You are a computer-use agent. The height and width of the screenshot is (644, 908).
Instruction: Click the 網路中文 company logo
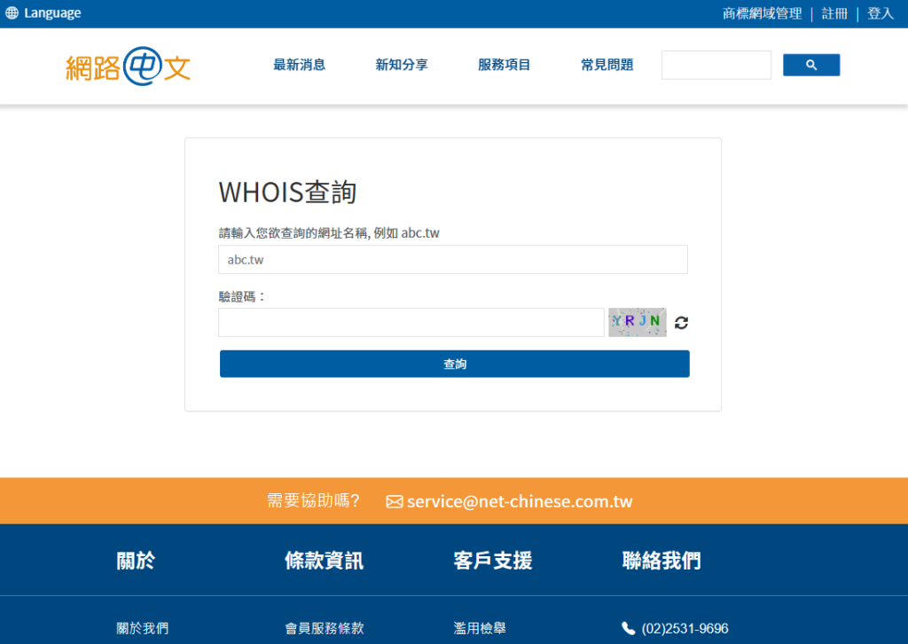click(128, 66)
